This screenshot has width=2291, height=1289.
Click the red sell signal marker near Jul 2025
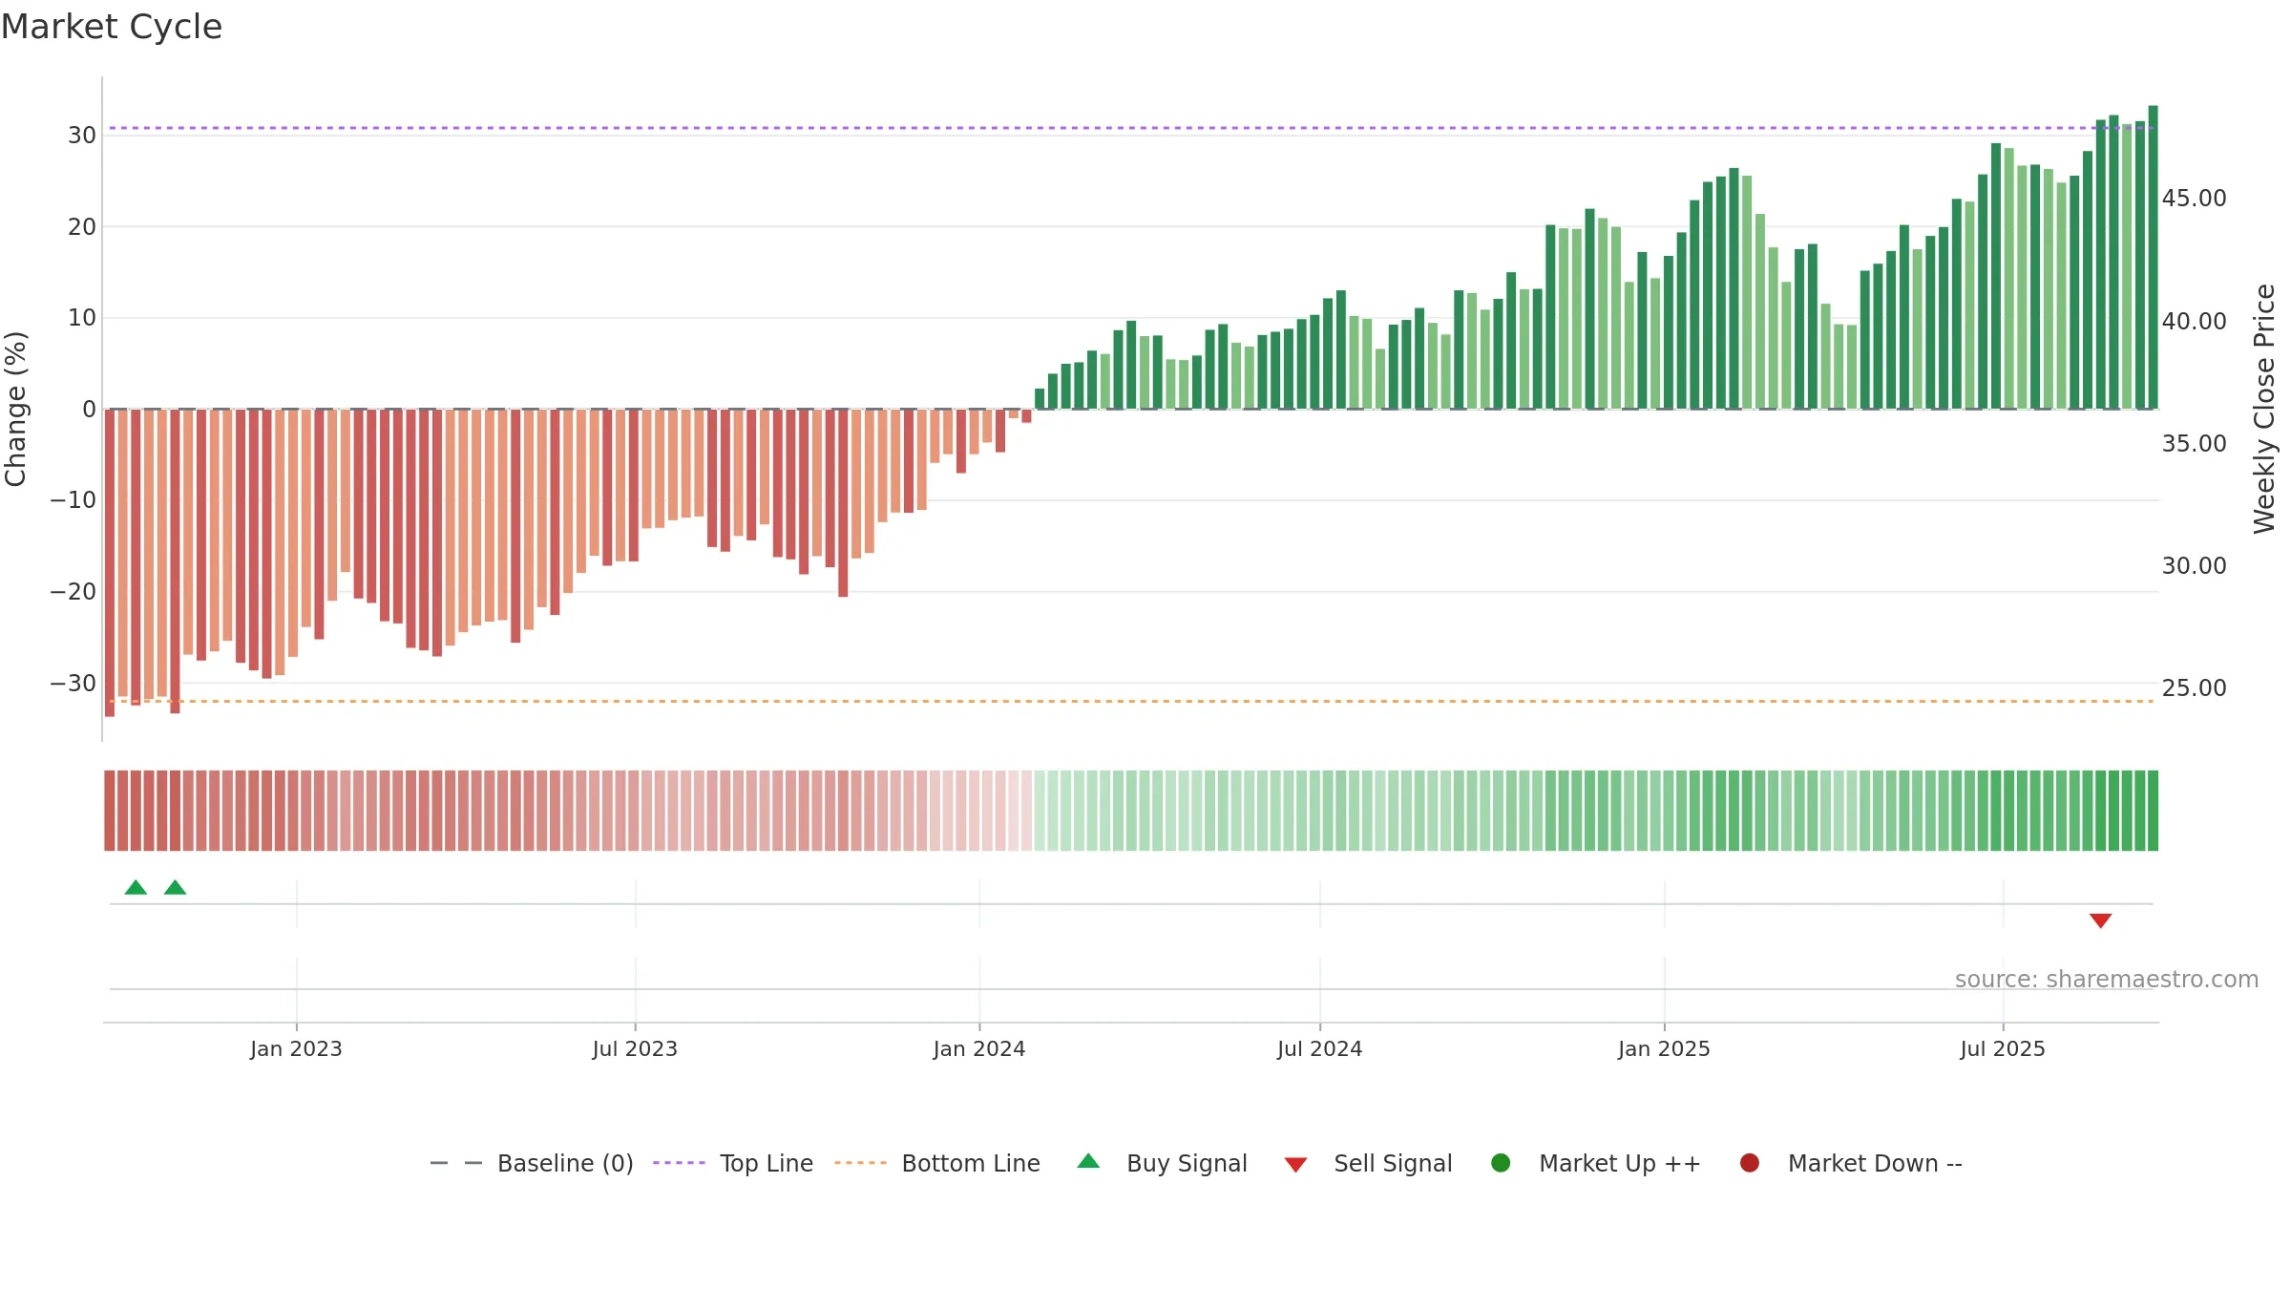[x=2100, y=920]
